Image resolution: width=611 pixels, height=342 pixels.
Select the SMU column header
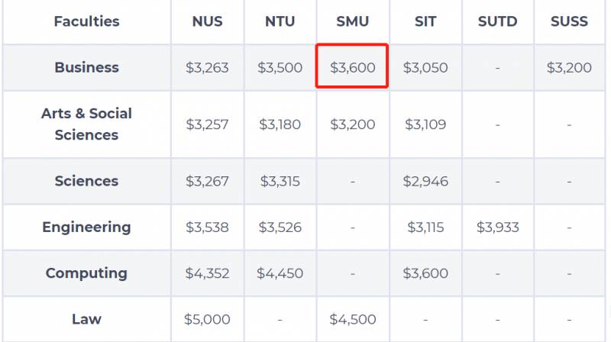pos(352,21)
